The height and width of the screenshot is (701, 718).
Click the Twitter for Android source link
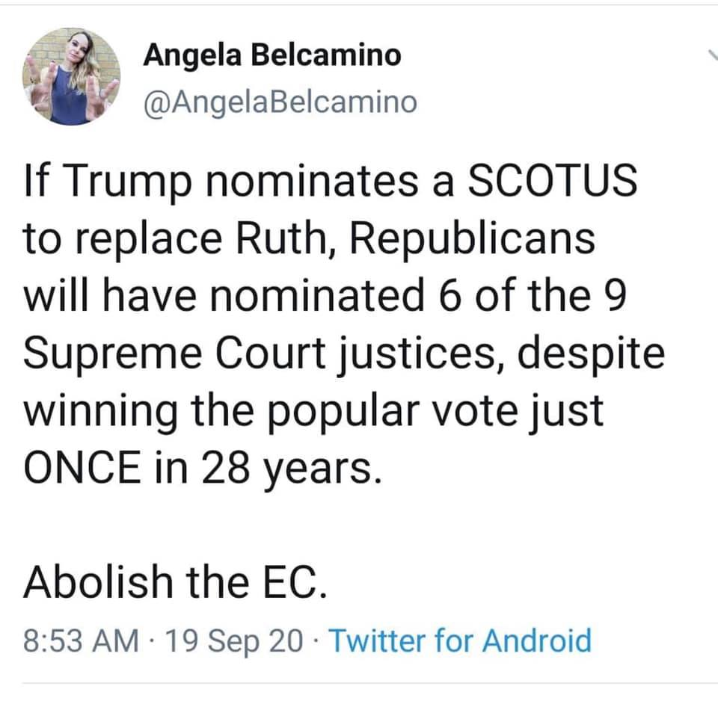click(x=460, y=640)
